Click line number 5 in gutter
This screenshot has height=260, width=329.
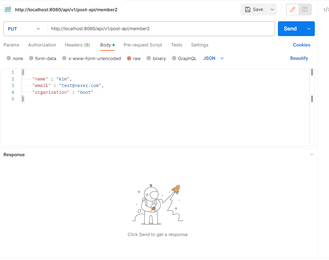coord(13,99)
